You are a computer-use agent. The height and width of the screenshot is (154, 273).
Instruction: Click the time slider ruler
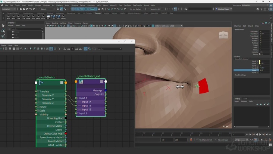(x=183, y=134)
